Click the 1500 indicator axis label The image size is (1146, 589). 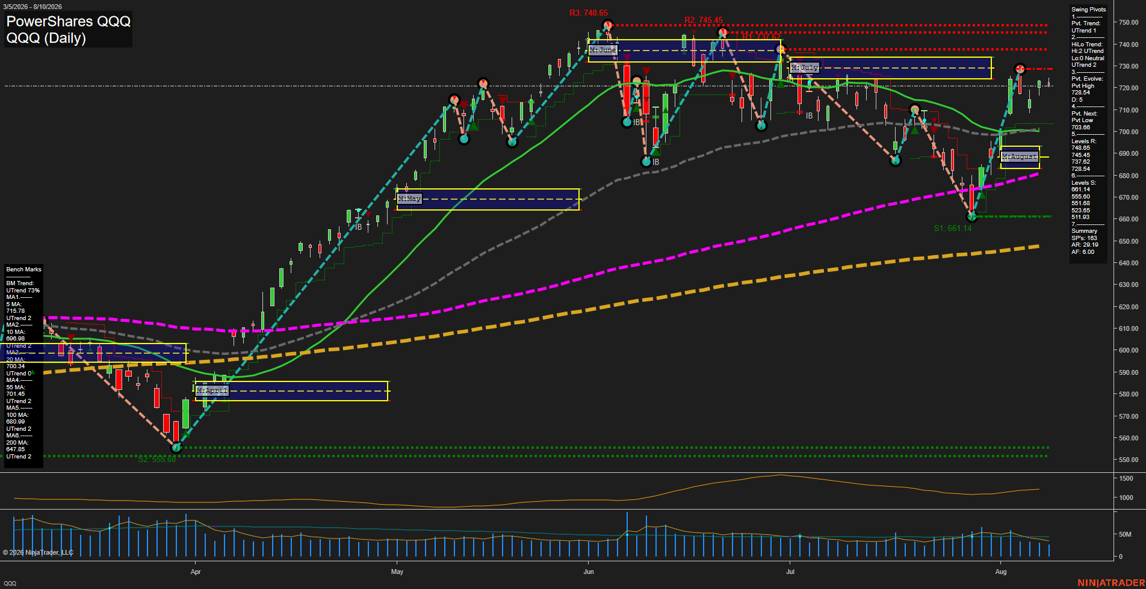[x=1126, y=478]
